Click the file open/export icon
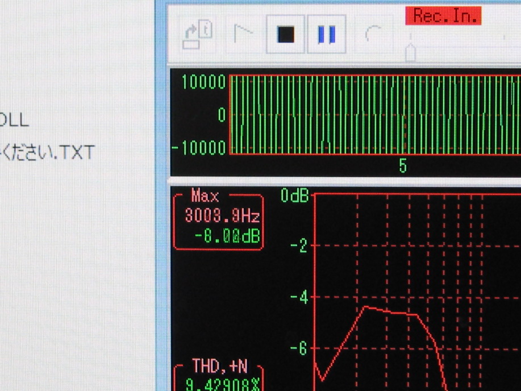Screen dimensions: 521x391 coord(198,34)
